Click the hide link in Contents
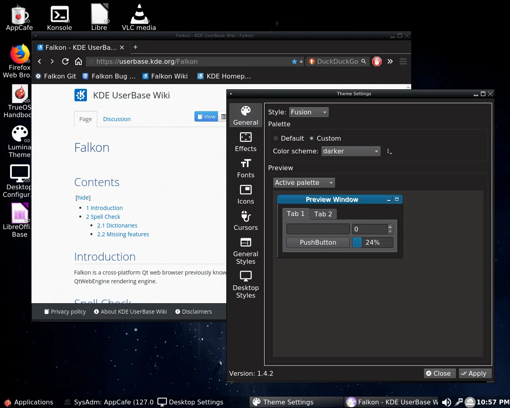 pyautogui.click(x=83, y=198)
